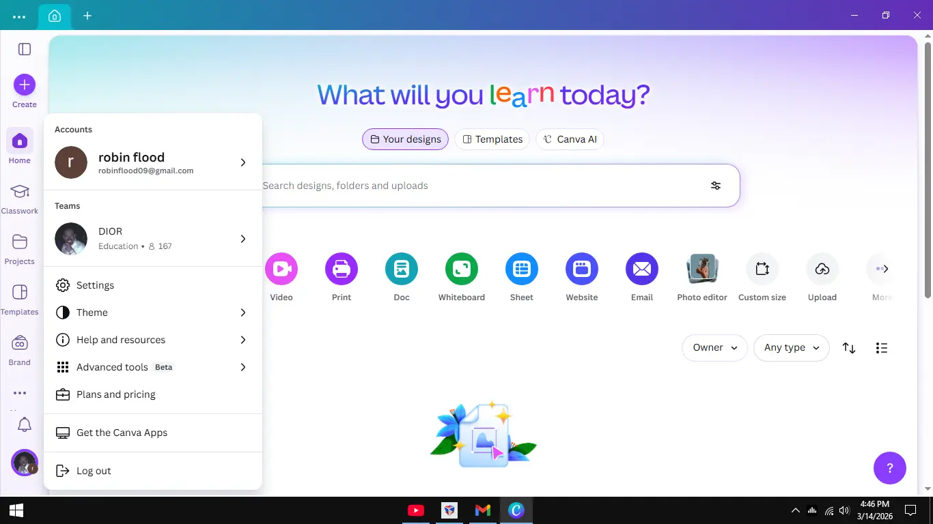This screenshot has width=933, height=524.
Task: Click the robinflood09@gmail.com email text
Action: [x=145, y=171]
